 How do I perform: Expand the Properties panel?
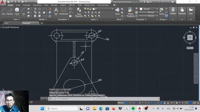click(141, 19)
